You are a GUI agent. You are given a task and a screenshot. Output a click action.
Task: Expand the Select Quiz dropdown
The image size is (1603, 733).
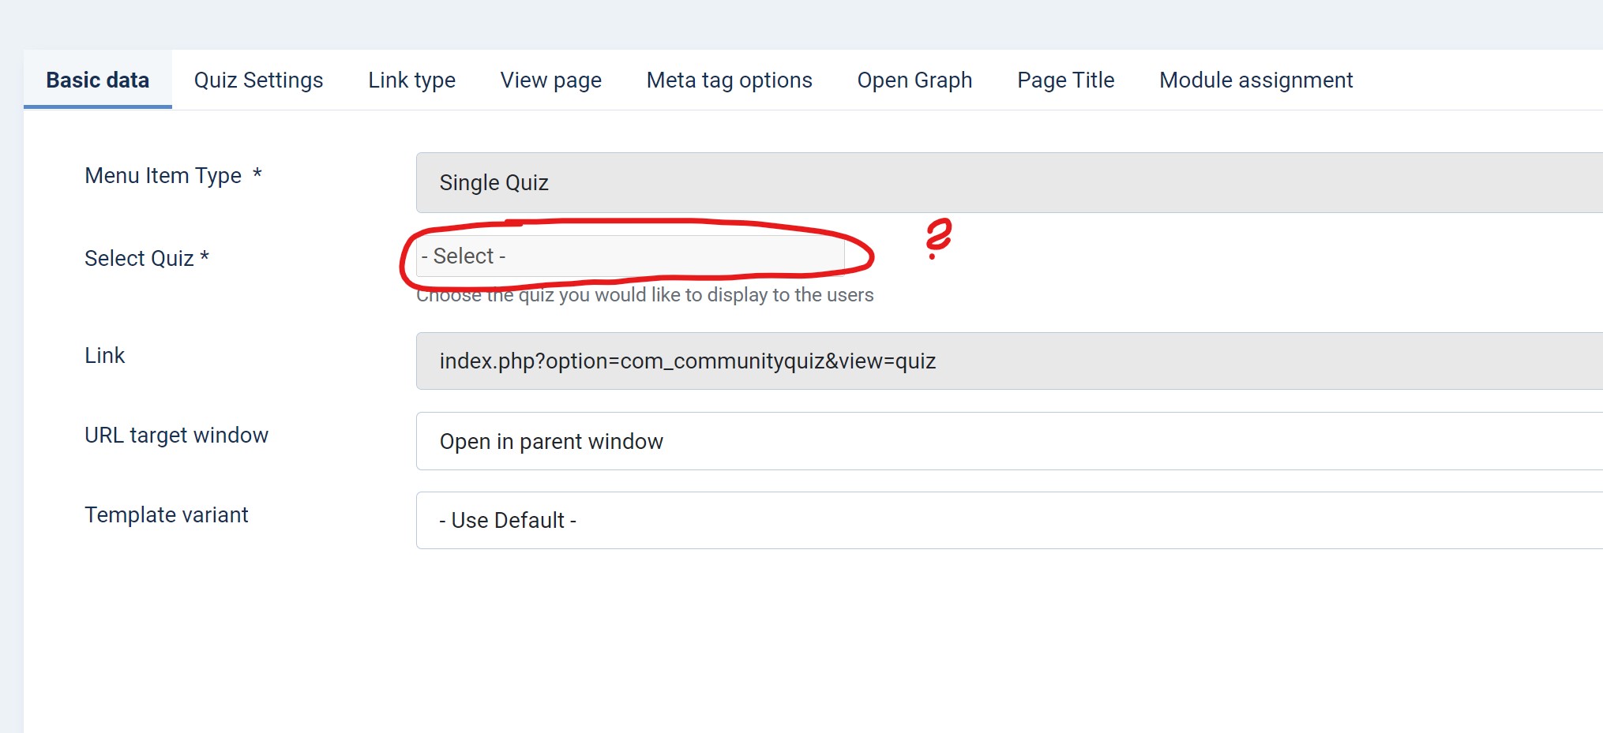tap(629, 256)
